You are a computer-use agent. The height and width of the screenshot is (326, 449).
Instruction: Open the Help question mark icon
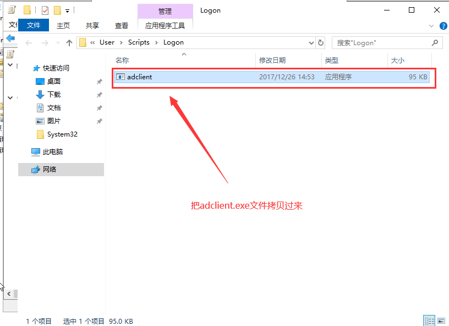(443, 25)
